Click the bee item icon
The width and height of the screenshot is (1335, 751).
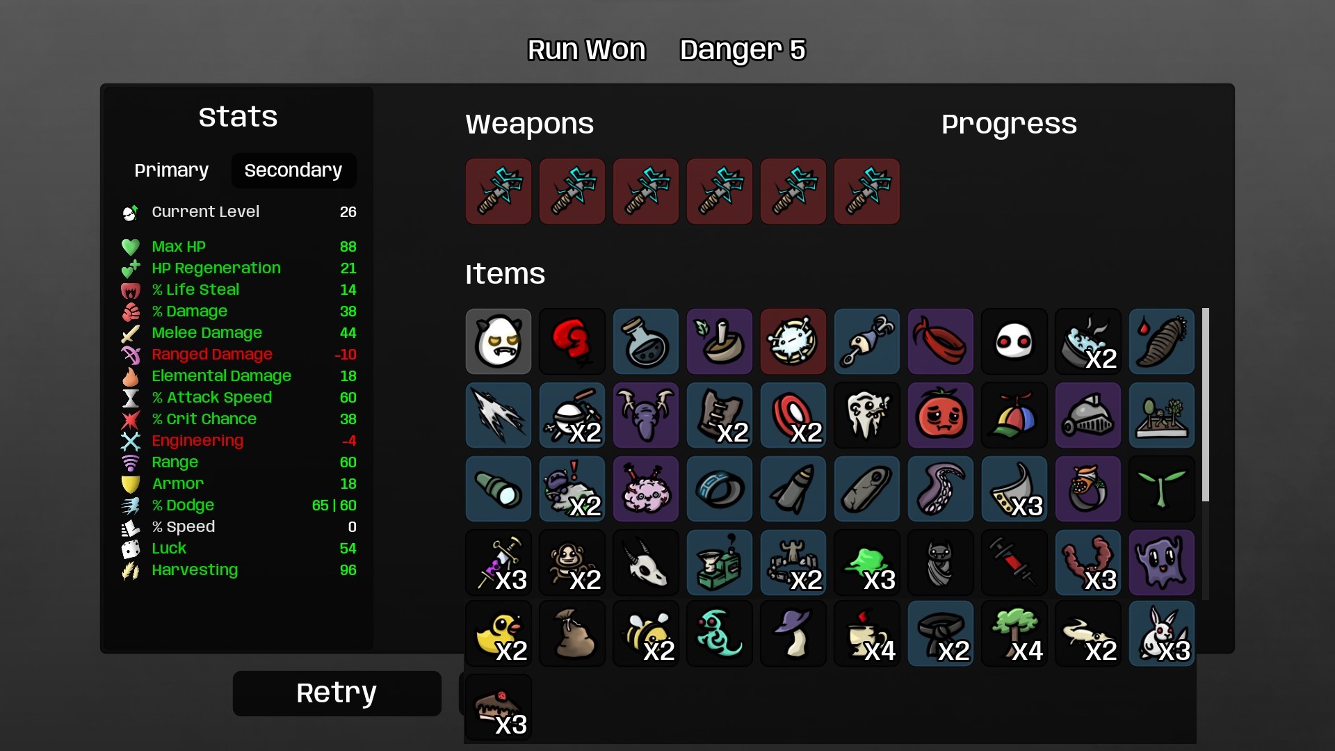point(646,633)
